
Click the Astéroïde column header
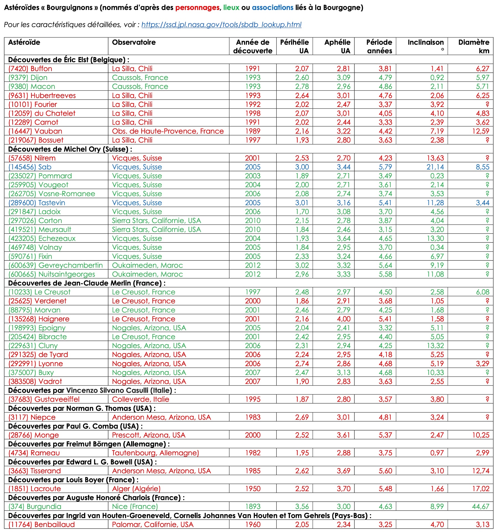pos(24,42)
